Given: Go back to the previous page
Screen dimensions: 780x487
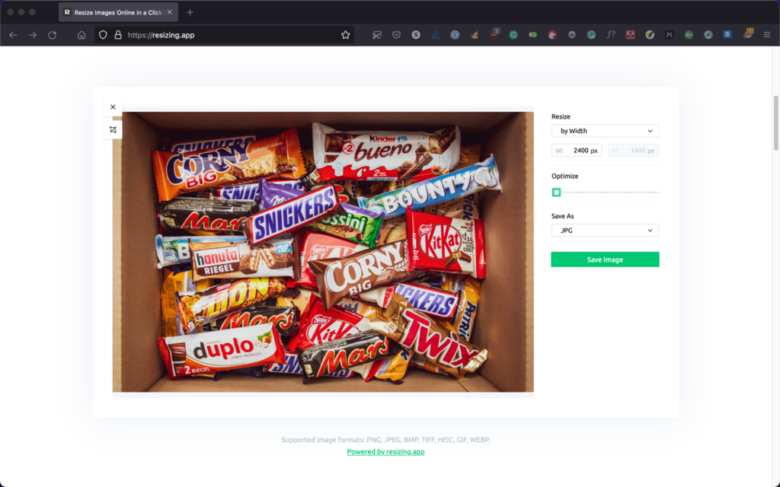Looking at the screenshot, I should click(x=13, y=35).
